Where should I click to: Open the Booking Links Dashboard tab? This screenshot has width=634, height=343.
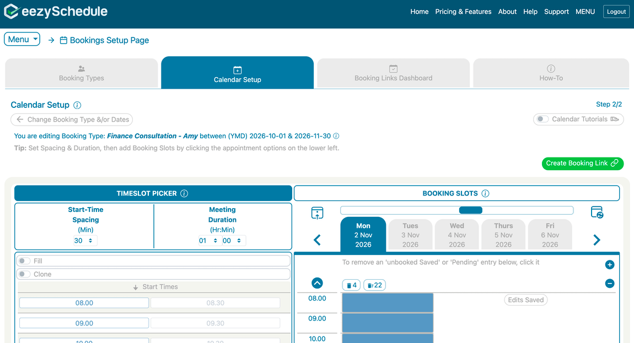[x=393, y=74]
